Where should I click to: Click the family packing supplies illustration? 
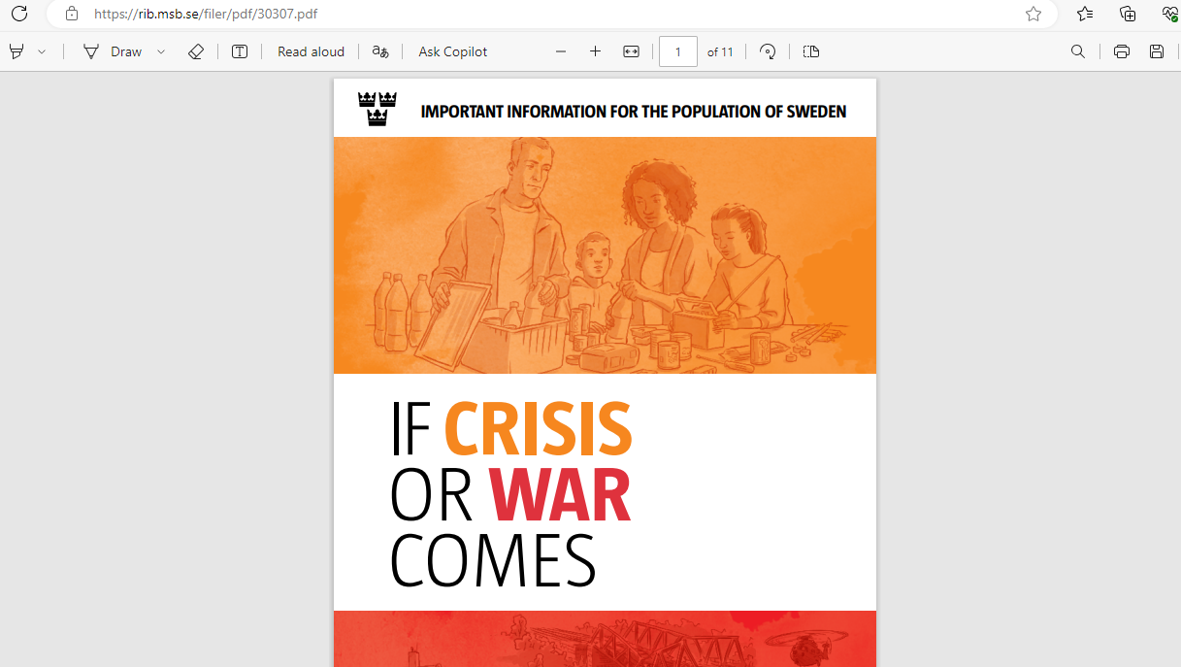pyautogui.click(x=605, y=255)
